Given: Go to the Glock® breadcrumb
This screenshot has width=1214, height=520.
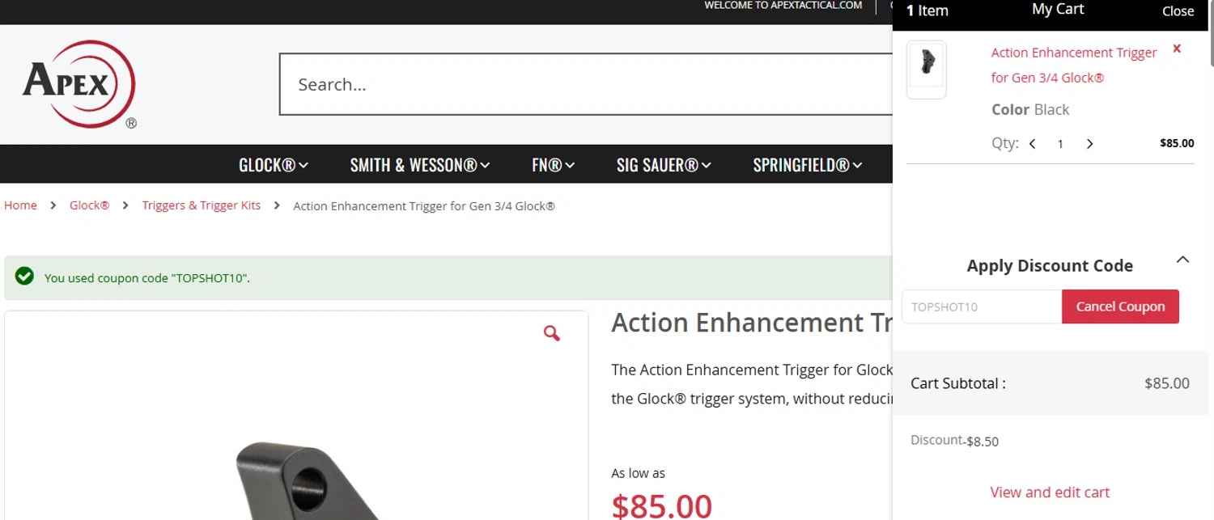Looking at the screenshot, I should pyautogui.click(x=89, y=205).
